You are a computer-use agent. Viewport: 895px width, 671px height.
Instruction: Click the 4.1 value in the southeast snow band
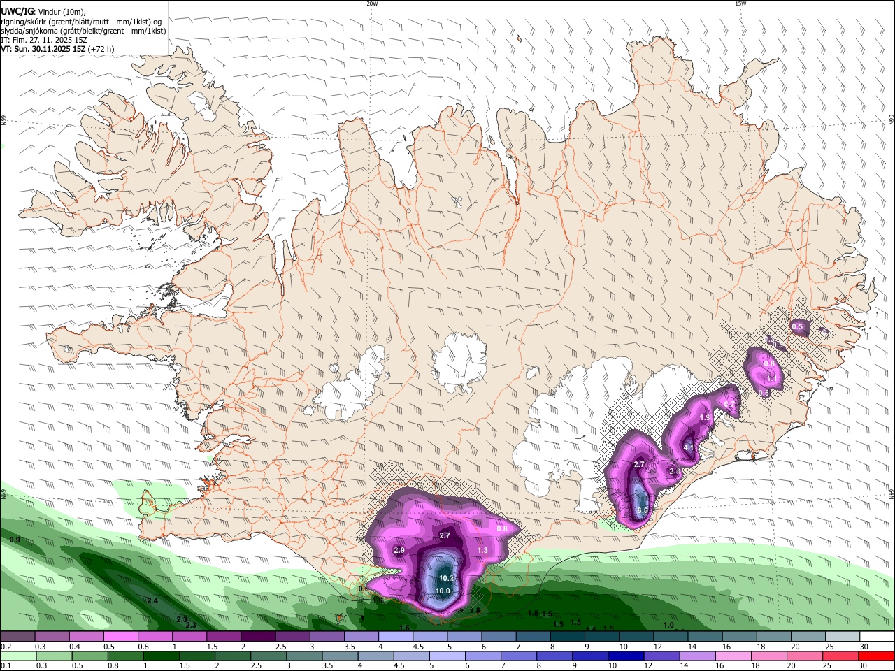click(689, 447)
